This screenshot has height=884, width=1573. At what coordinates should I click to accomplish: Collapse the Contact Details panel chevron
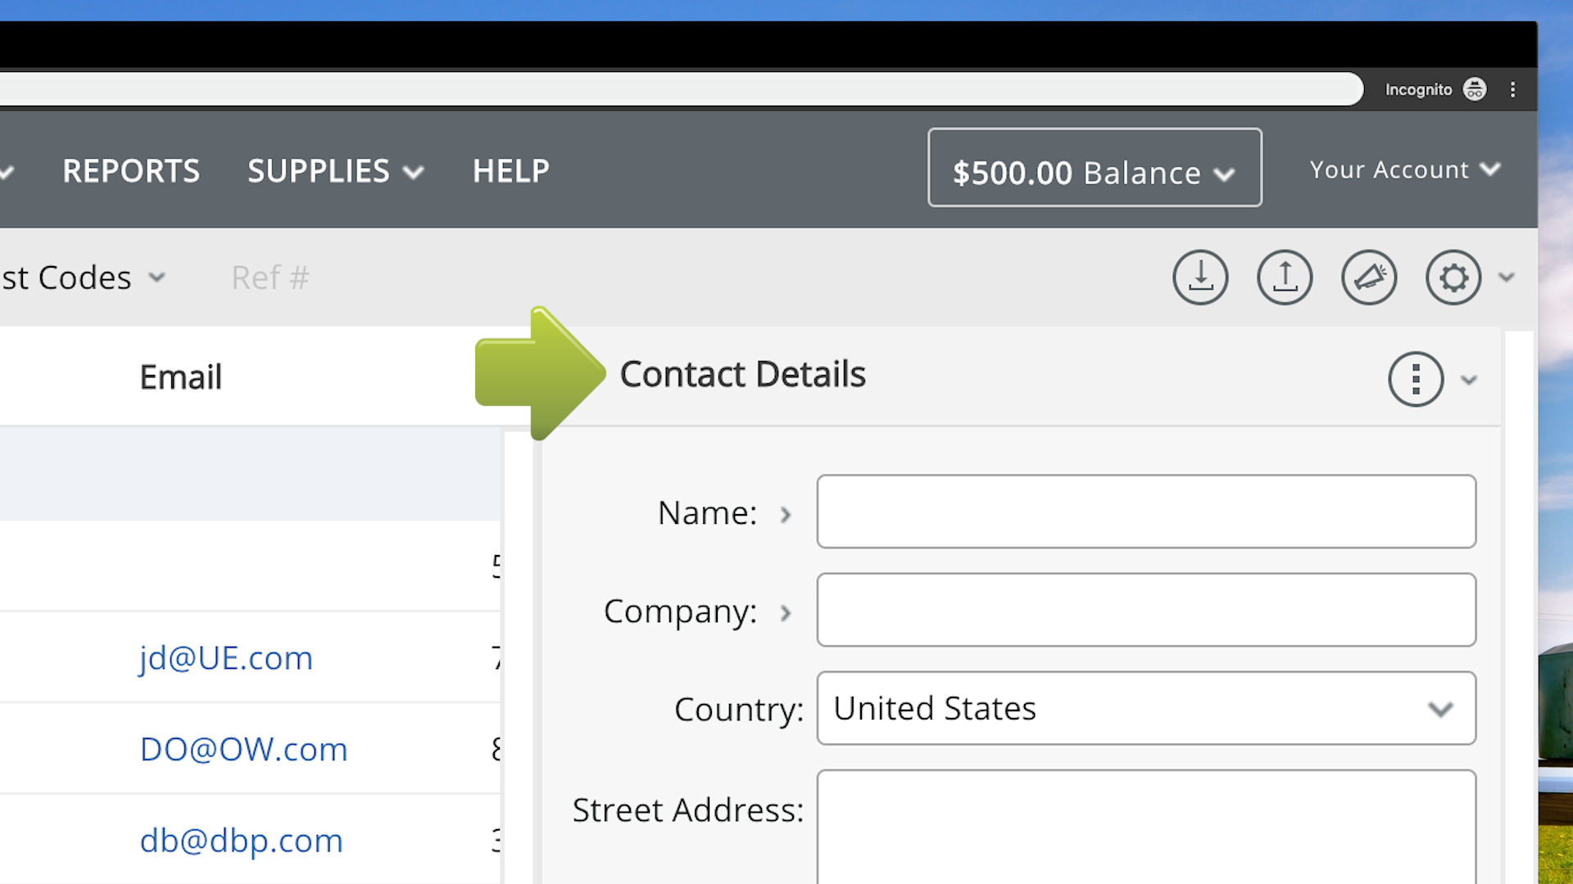(1469, 380)
